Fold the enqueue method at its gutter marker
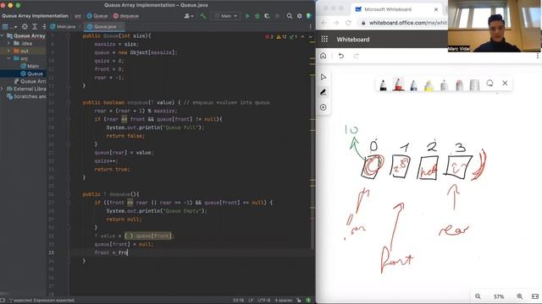The height and width of the screenshot is (304, 542). coord(69,103)
